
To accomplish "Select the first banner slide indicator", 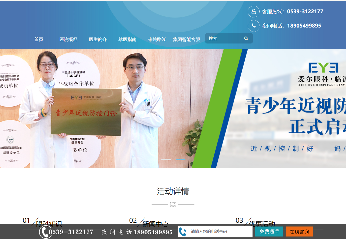I will tap(166, 159).
